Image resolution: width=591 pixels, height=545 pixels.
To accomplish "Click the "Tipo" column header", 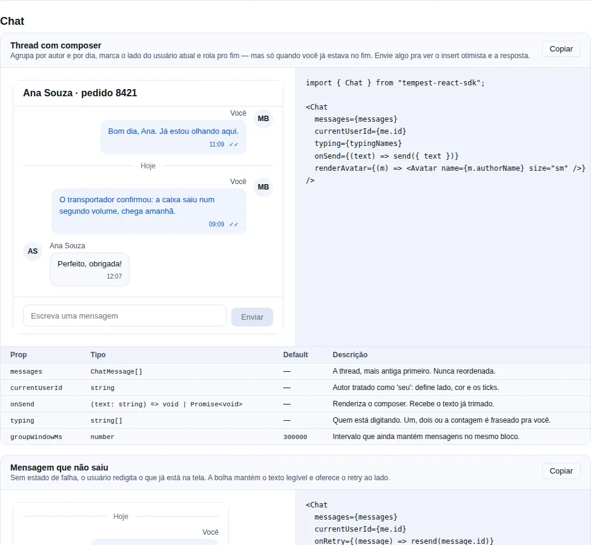I will [98, 355].
